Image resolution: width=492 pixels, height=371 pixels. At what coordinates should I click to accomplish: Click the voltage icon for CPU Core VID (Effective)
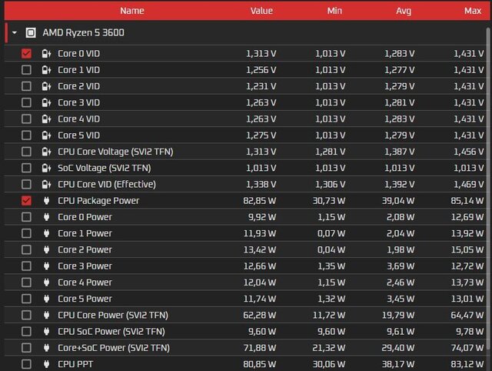(45, 184)
